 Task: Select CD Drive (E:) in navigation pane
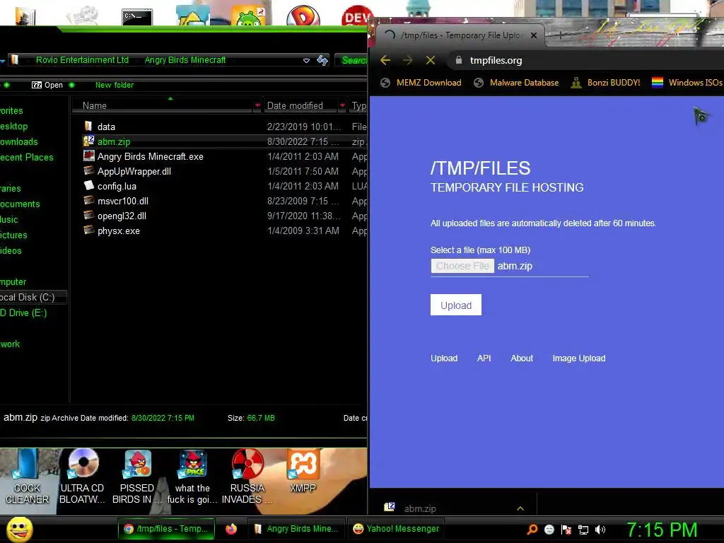(x=23, y=313)
